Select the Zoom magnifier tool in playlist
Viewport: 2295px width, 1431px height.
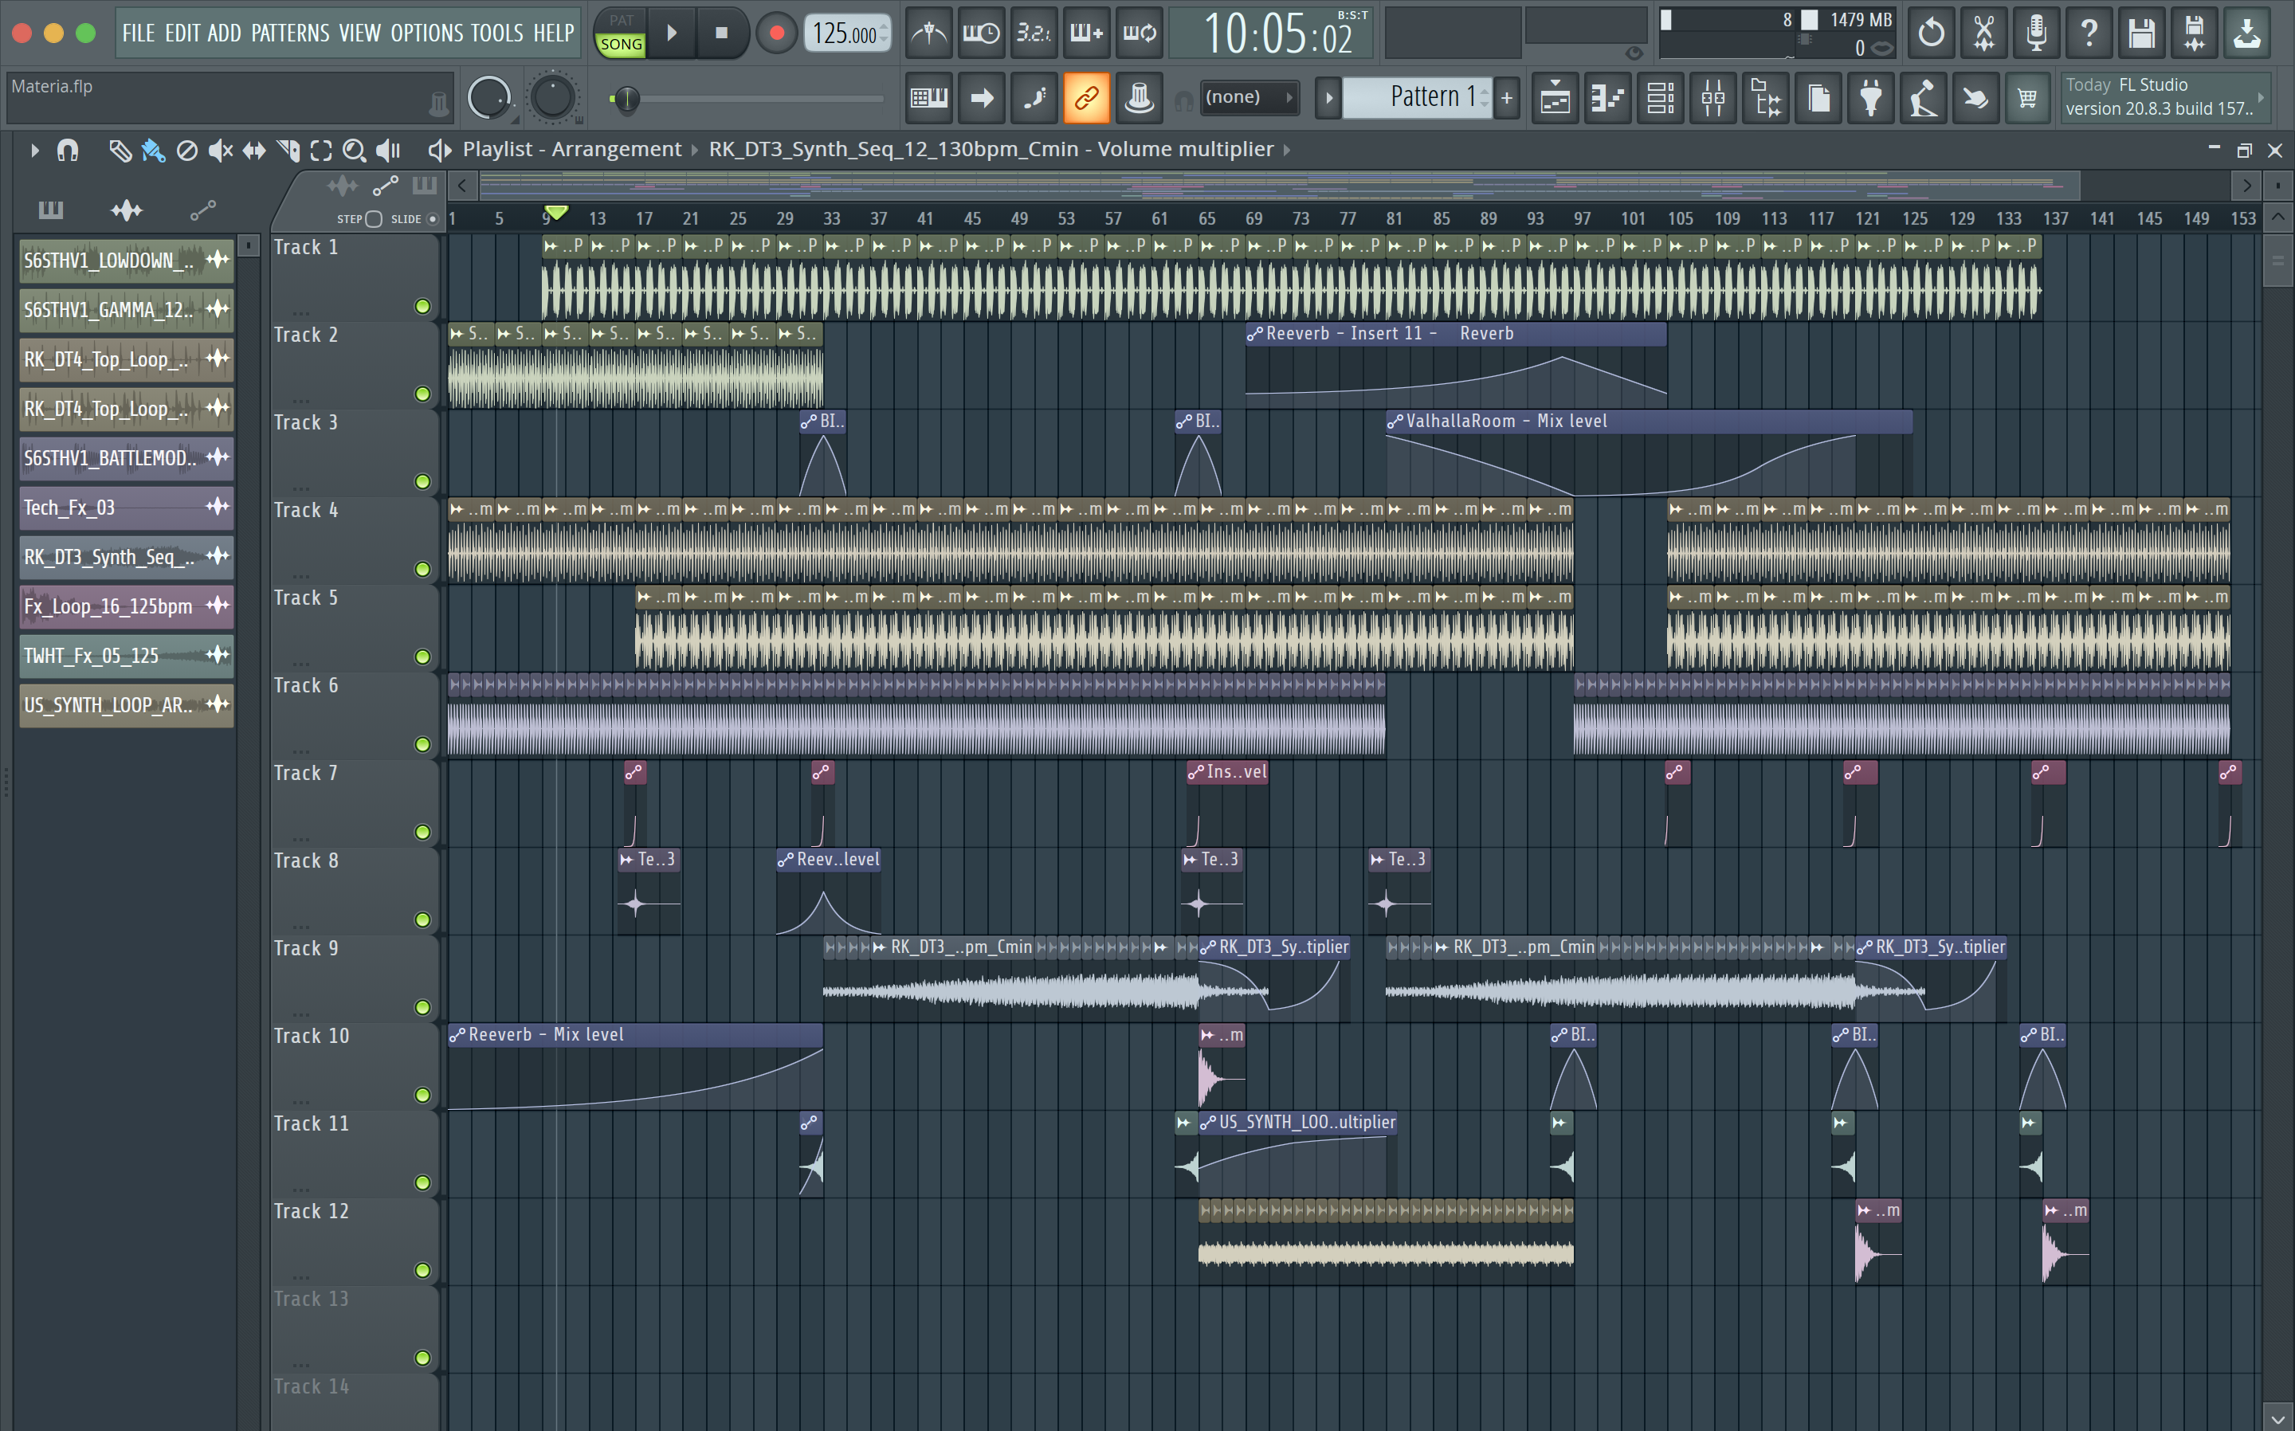354,151
